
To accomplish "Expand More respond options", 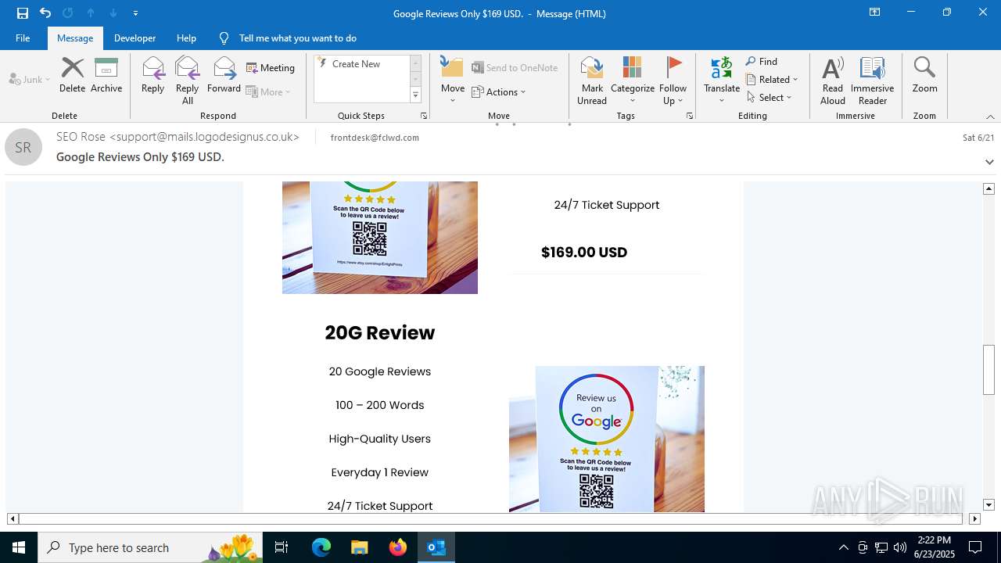I will 268,92.
